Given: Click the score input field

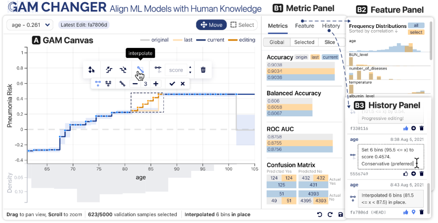Looking at the screenshot, I should coord(176,69).
